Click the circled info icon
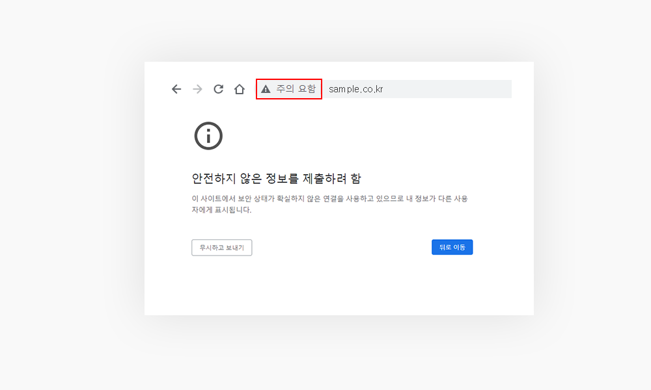 pos(208,136)
